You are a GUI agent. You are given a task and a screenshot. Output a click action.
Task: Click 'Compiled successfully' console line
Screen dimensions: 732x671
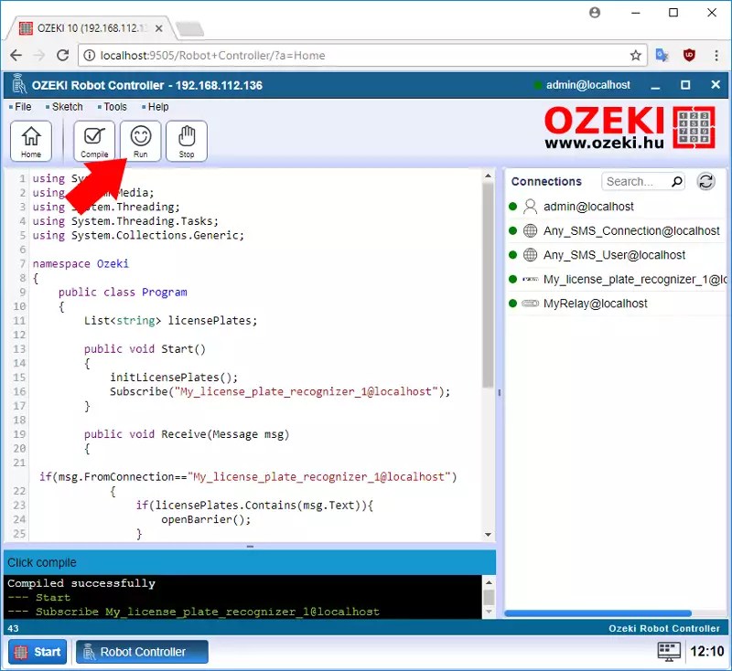pos(81,583)
